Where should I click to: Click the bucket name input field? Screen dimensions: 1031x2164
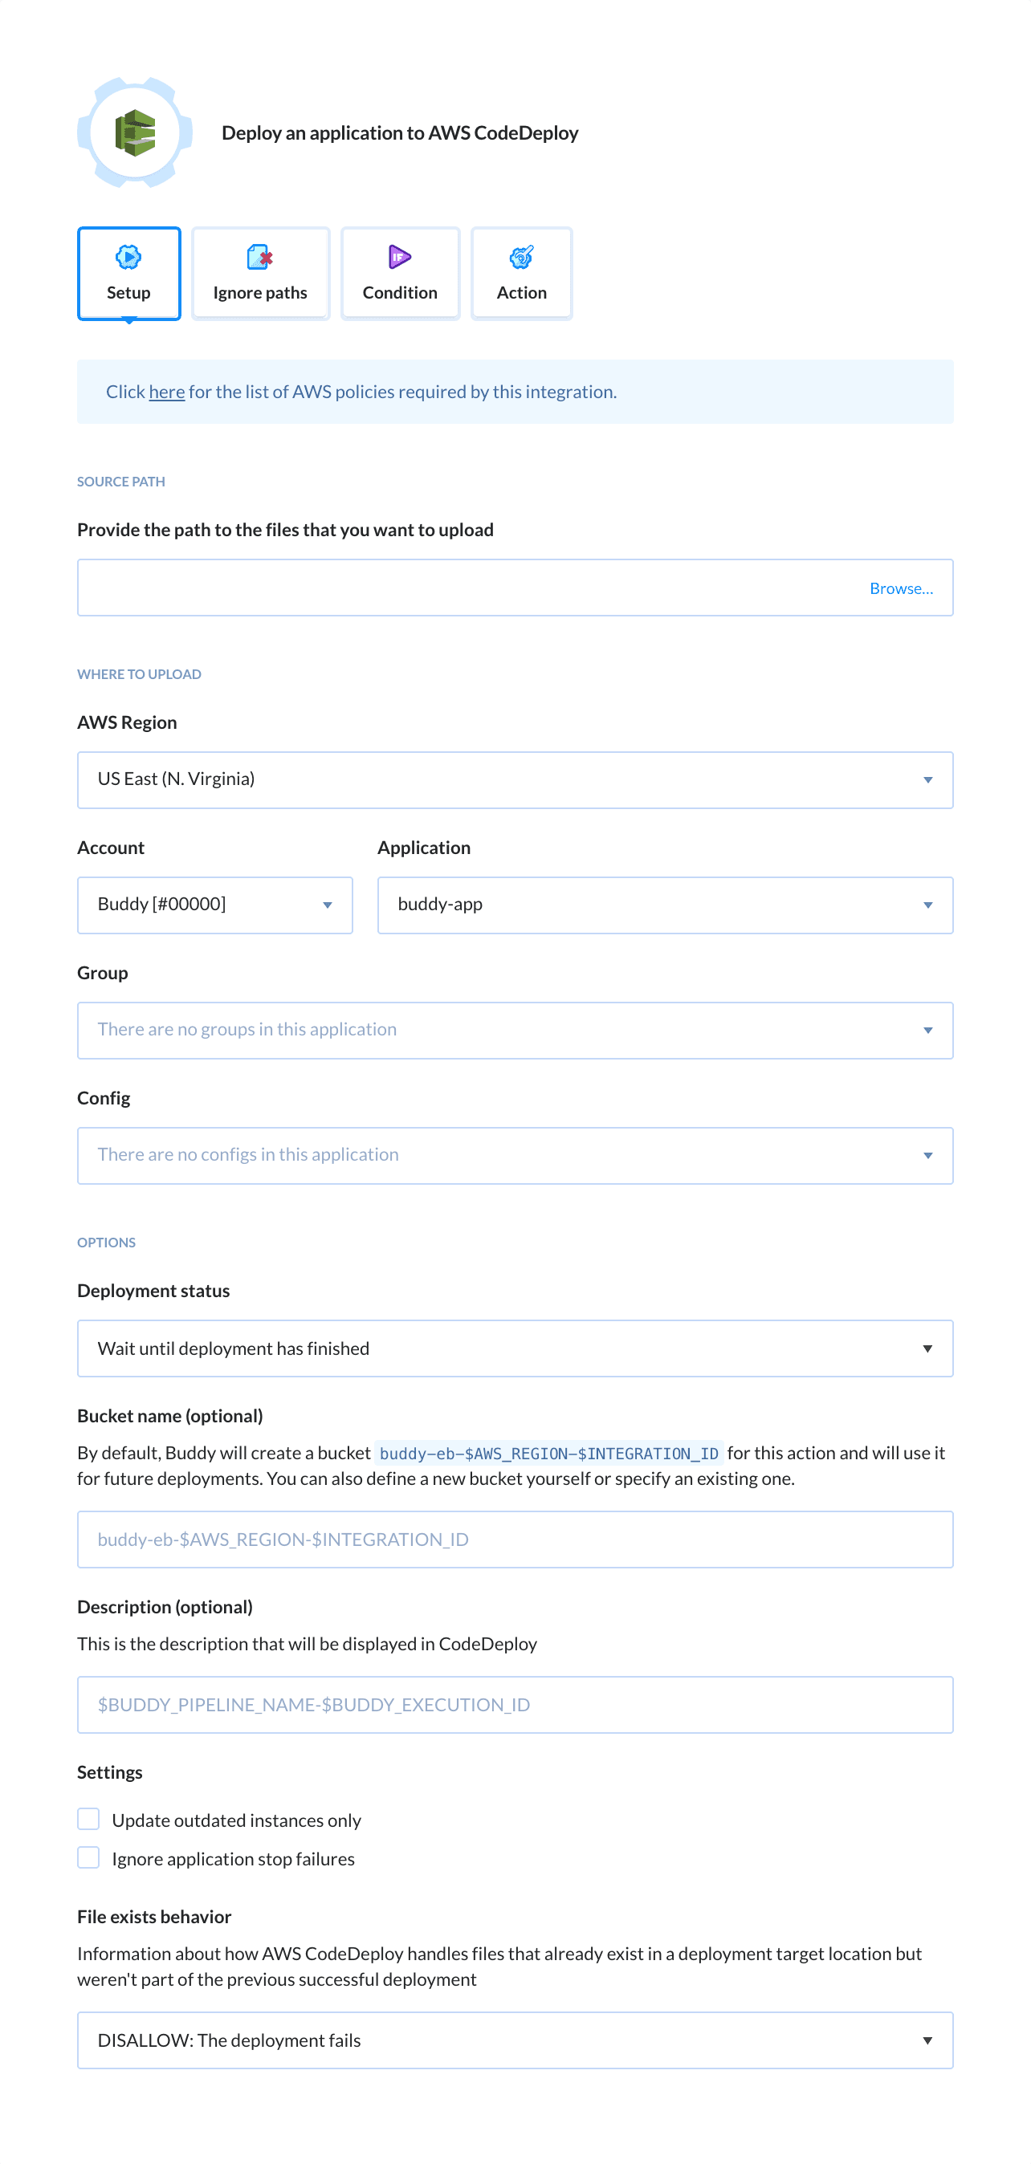(x=515, y=1539)
